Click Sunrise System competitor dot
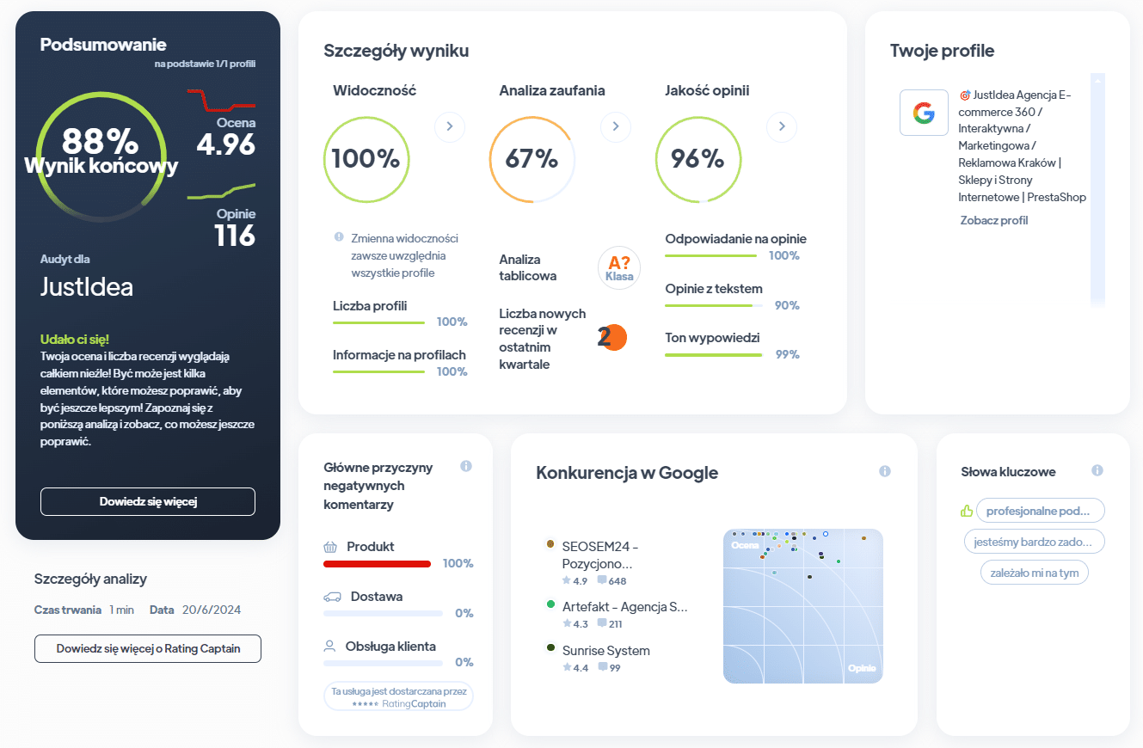The height and width of the screenshot is (748, 1143). click(550, 647)
